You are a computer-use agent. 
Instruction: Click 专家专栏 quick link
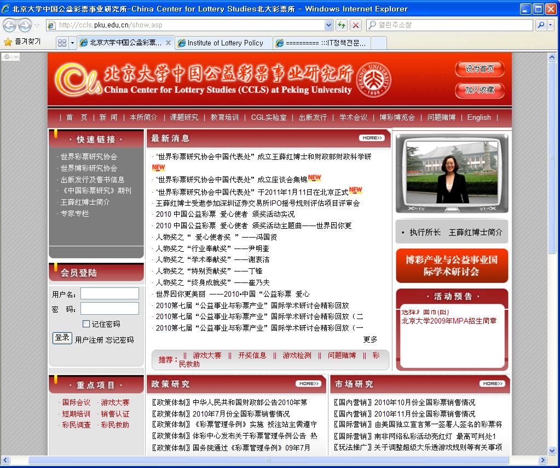[x=74, y=213]
